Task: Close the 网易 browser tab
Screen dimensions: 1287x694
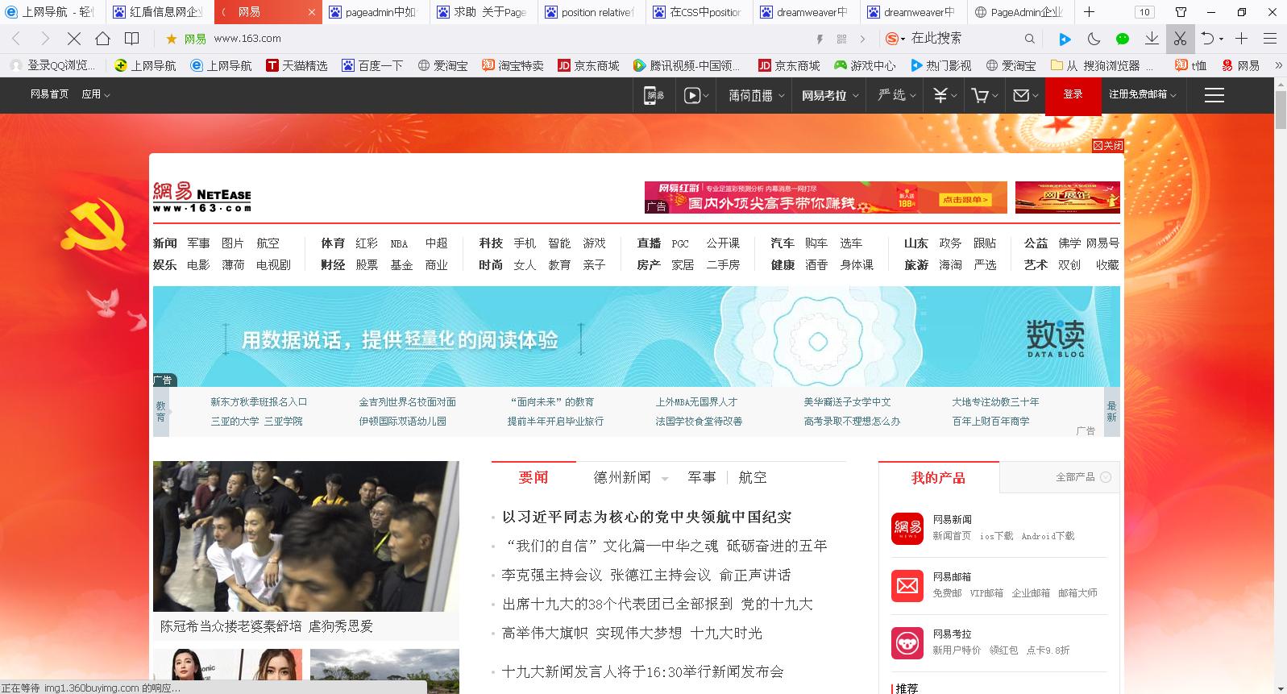Action: (x=312, y=12)
